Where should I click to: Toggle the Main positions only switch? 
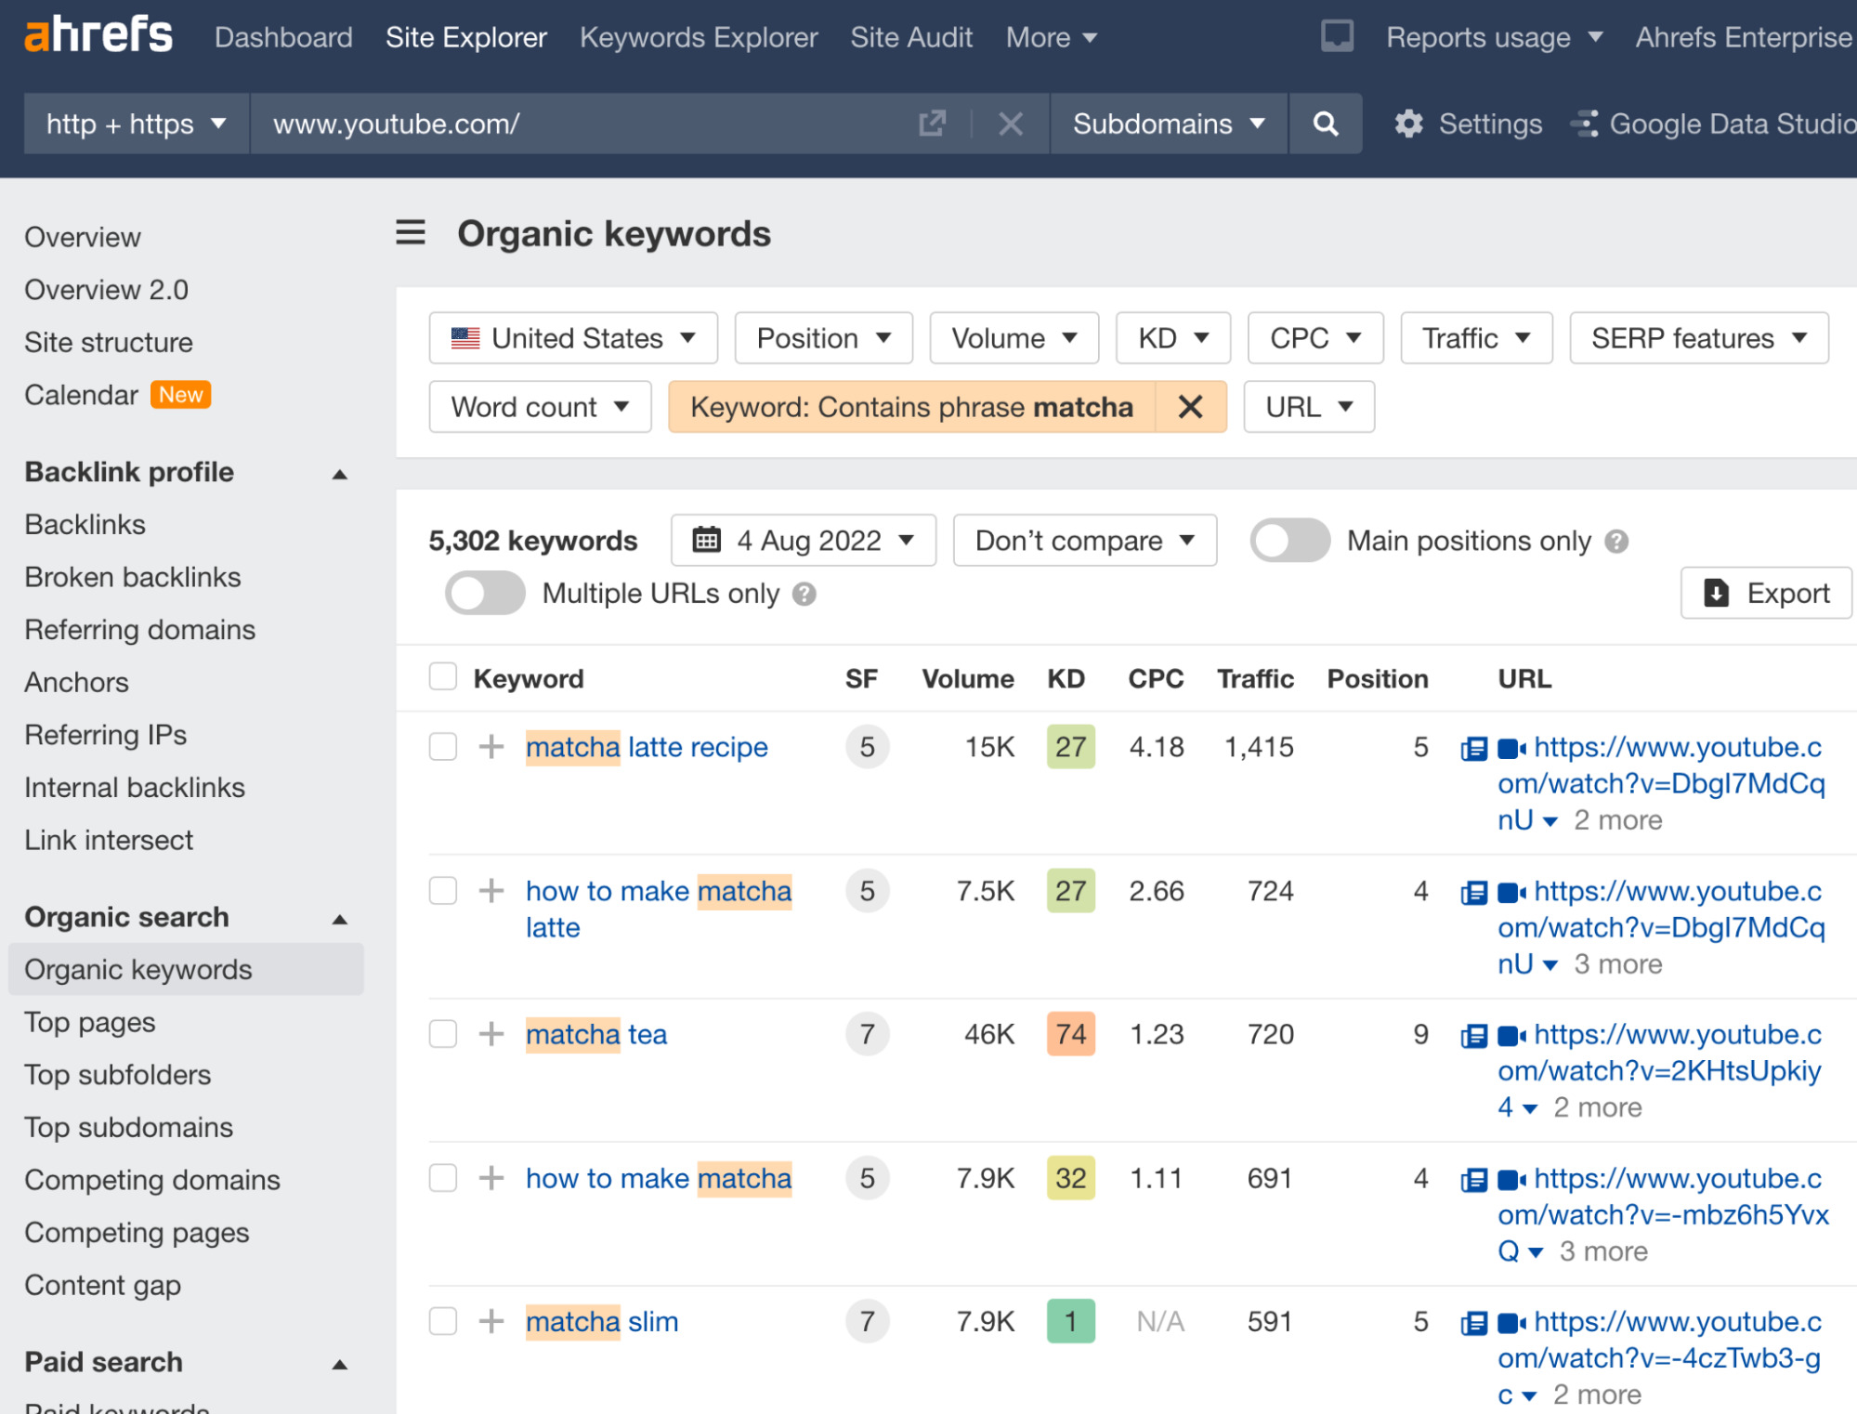click(1287, 541)
